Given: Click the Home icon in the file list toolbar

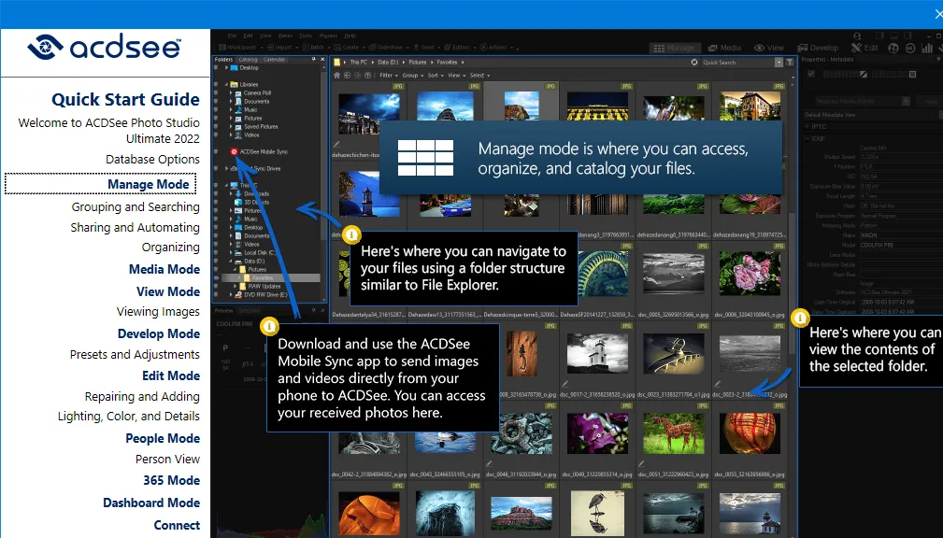Looking at the screenshot, I should pos(336,75).
